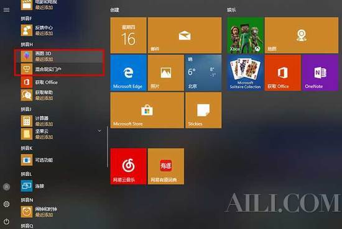Launch the purple OneNote tile
Viewport: 342px width, 229px height.
tap(320, 73)
